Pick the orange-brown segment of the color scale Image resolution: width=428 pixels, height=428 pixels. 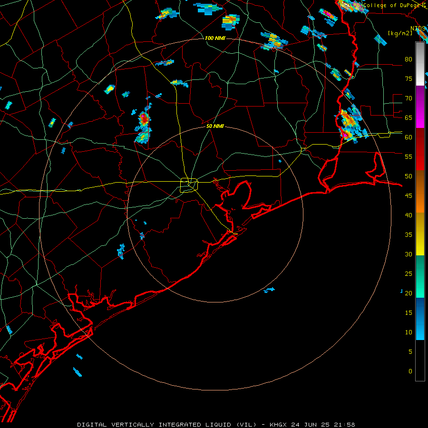point(420,191)
